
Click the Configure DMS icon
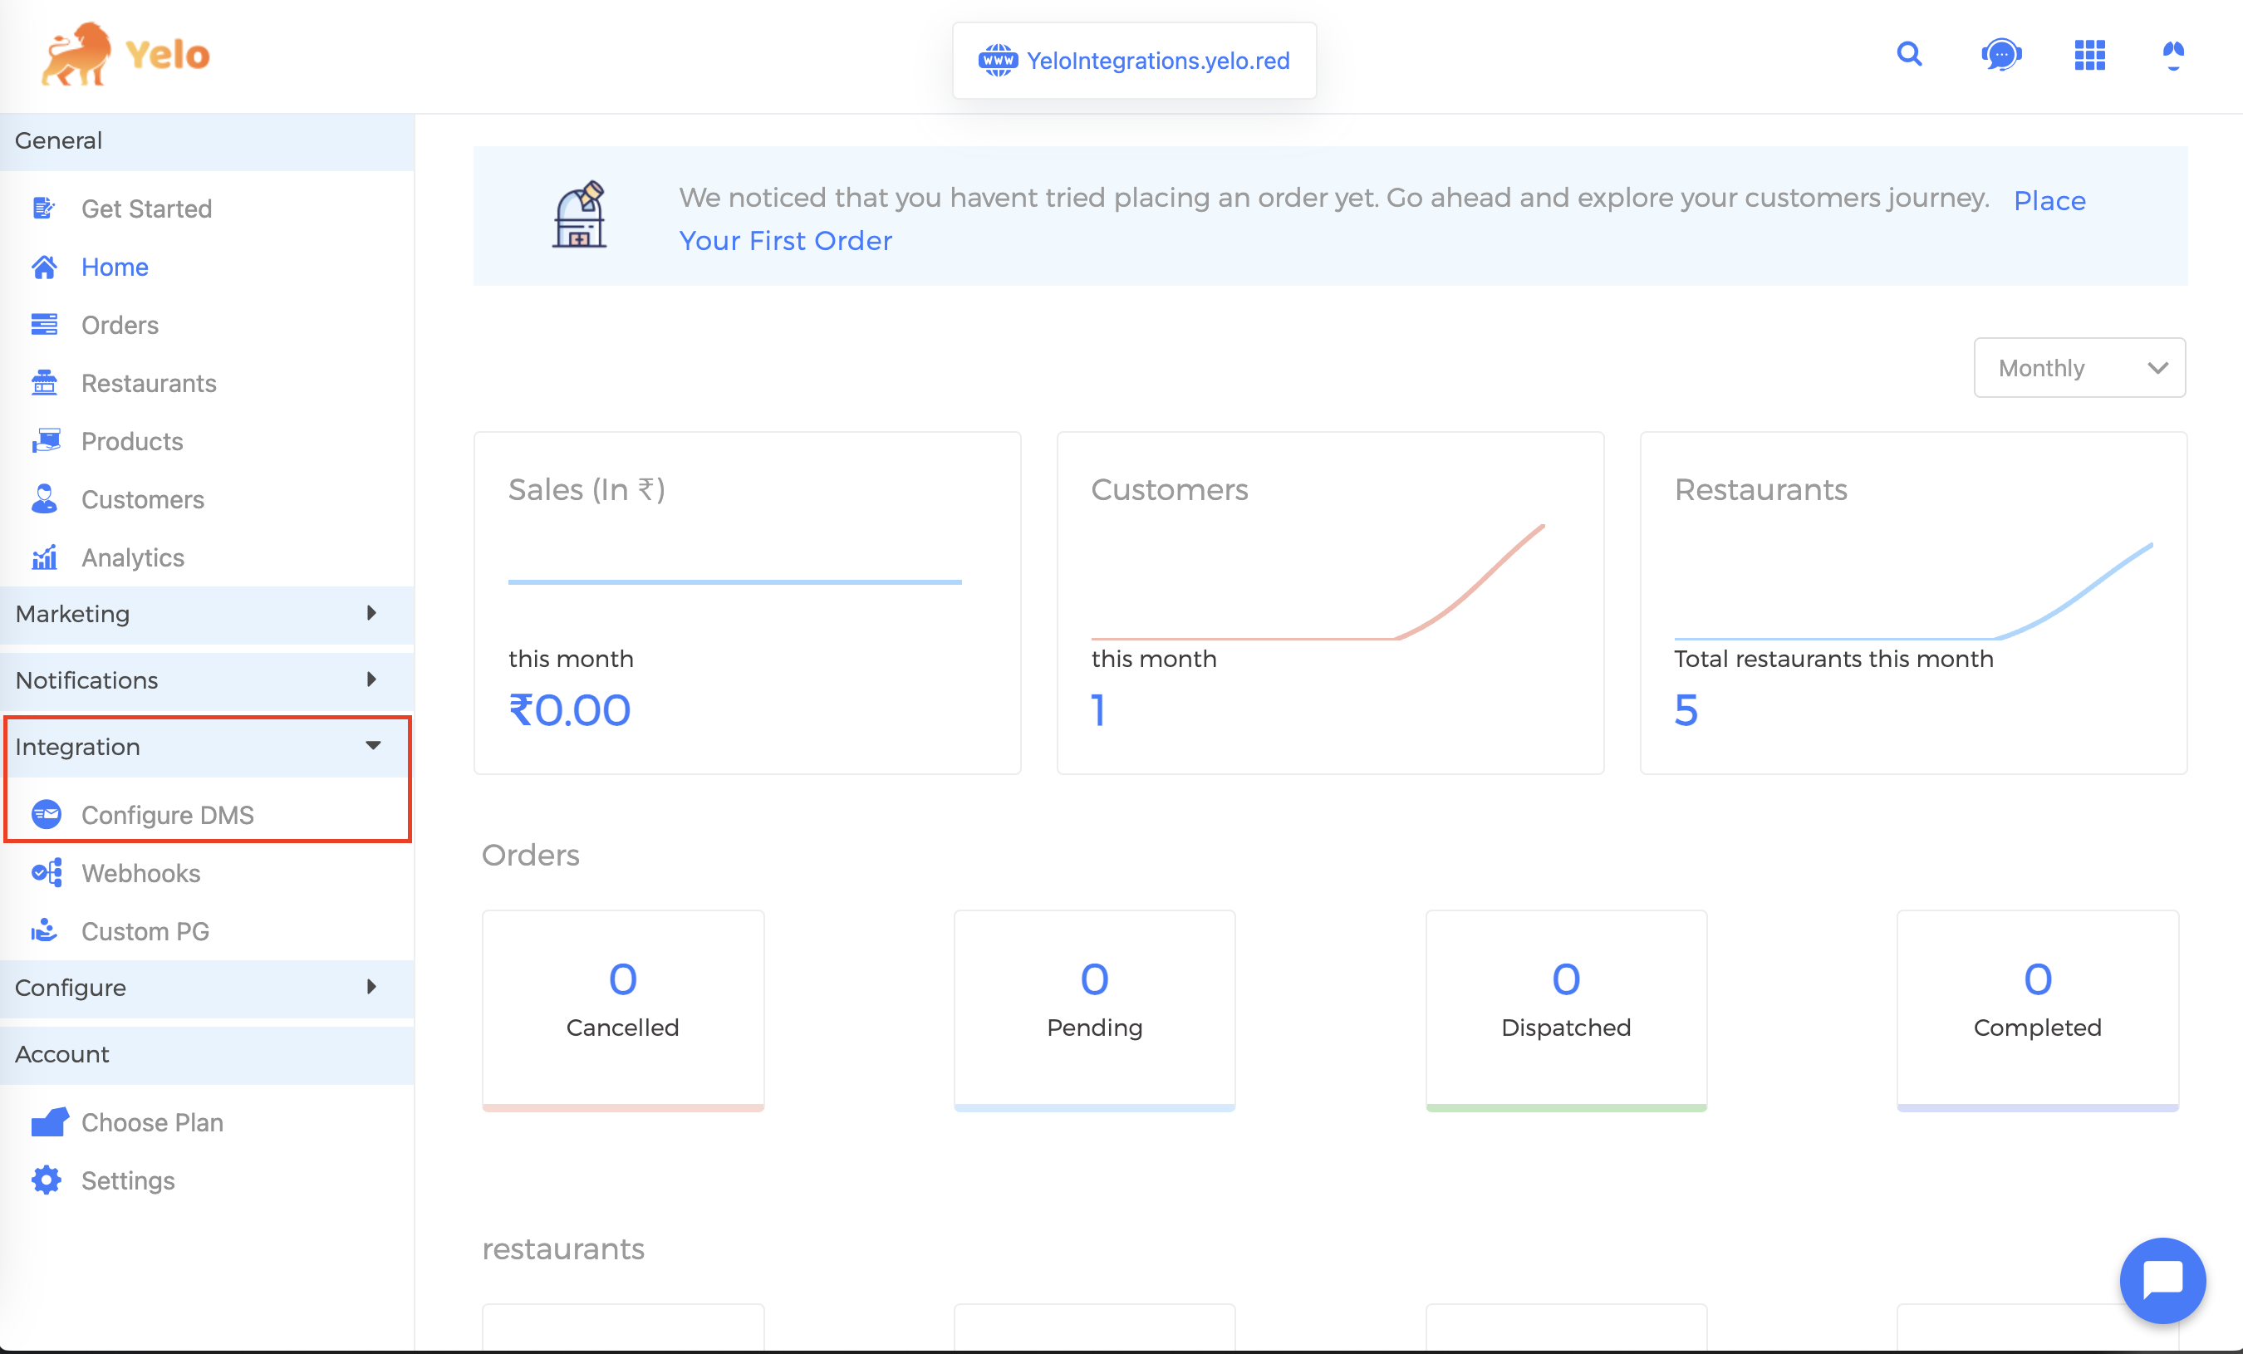click(47, 816)
